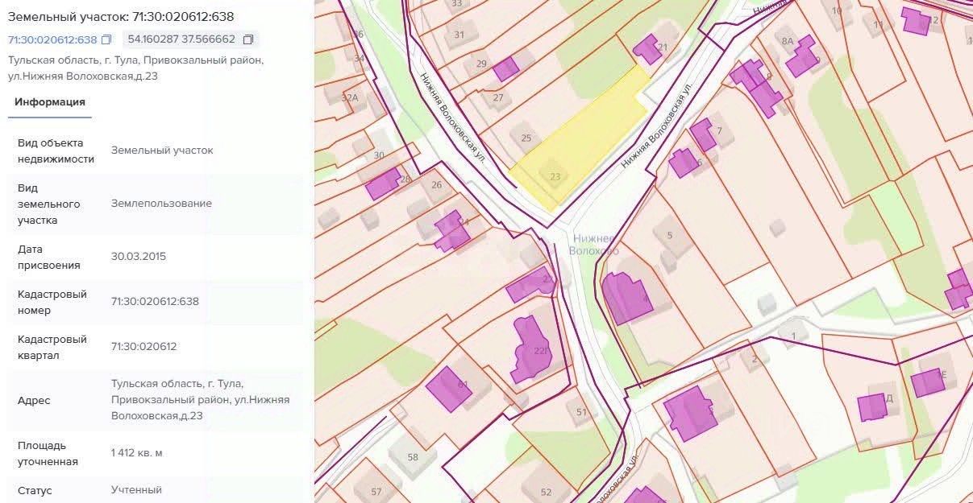This screenshot has height=503, width=973.
Task: Click the house number 25 parcel
Action: [526, 138]
